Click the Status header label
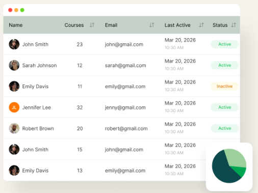Viewport: 258px width, 193px height. pyautogui.click(x=220, y=25)
